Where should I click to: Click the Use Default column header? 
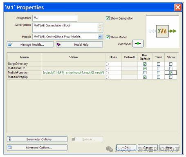click(x=145, y=57)
